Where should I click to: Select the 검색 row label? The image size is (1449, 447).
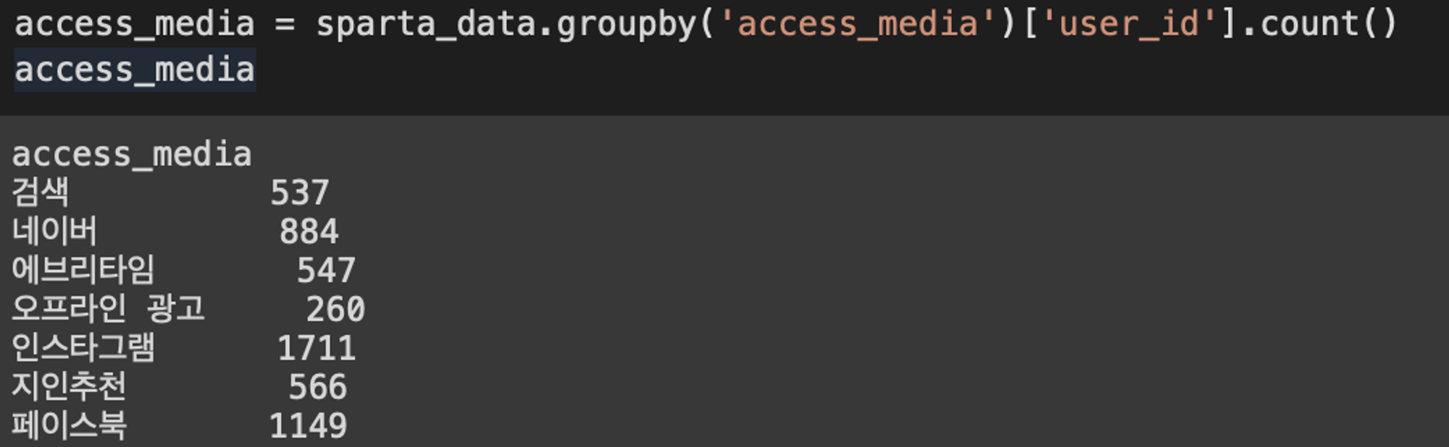(41, 192)
